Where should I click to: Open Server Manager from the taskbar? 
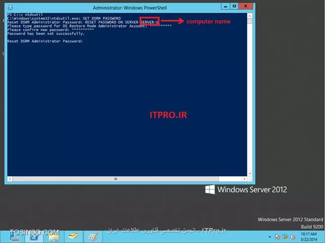(x=15, y=237)
